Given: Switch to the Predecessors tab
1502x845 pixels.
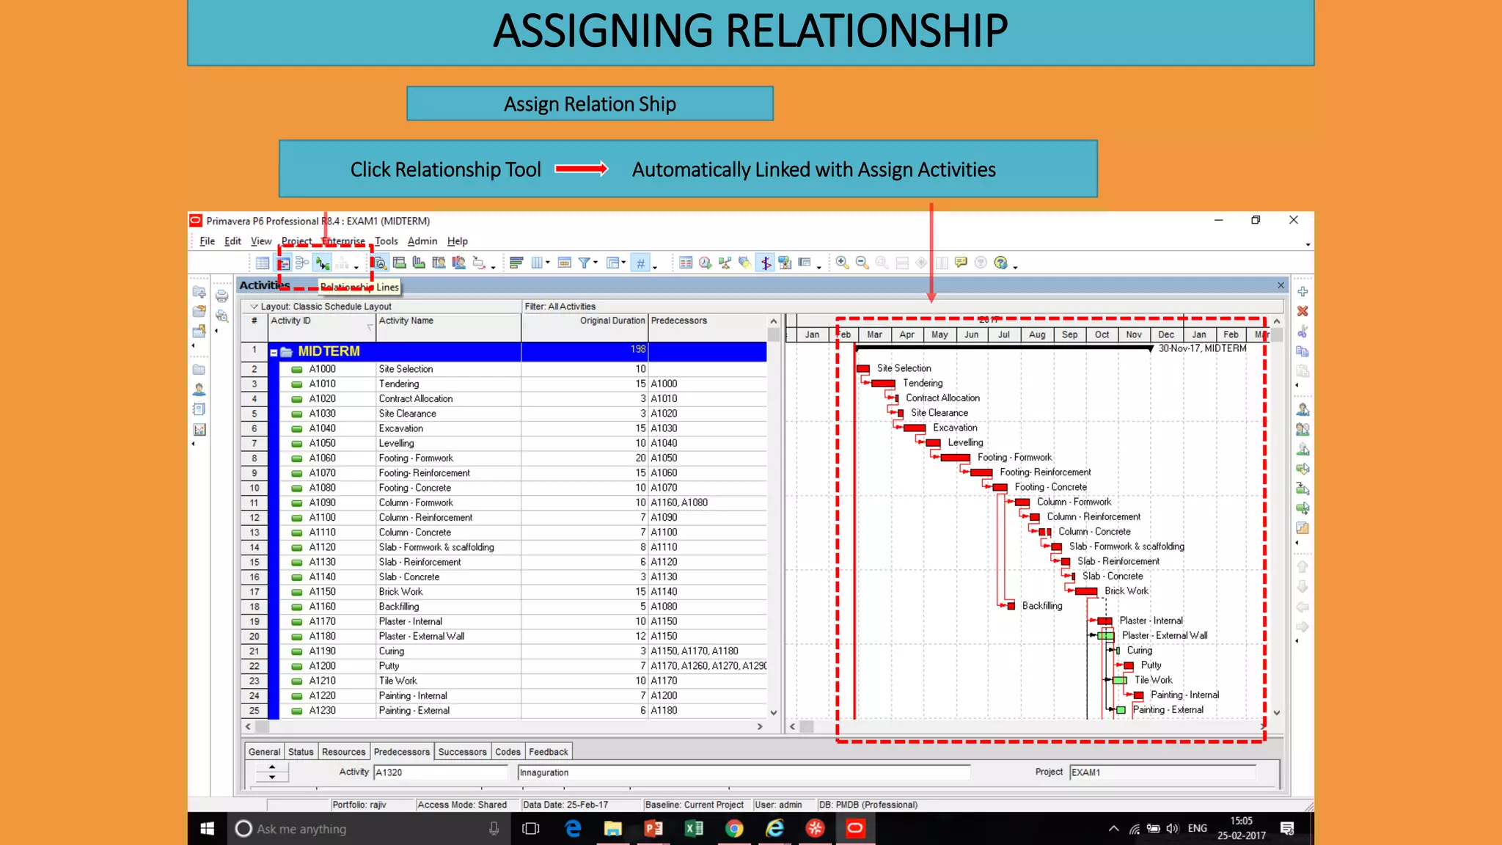Looking at the screenshot, I should pyautogui.click(x=401, y=752).
